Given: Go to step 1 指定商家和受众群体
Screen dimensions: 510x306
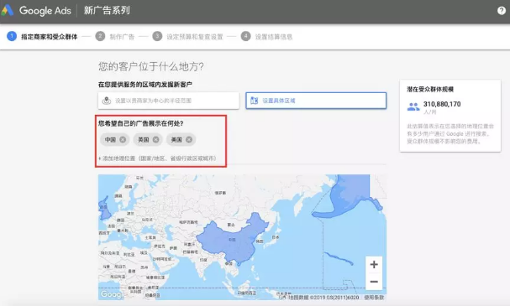Looking at the screenshot, I should 42,36.
